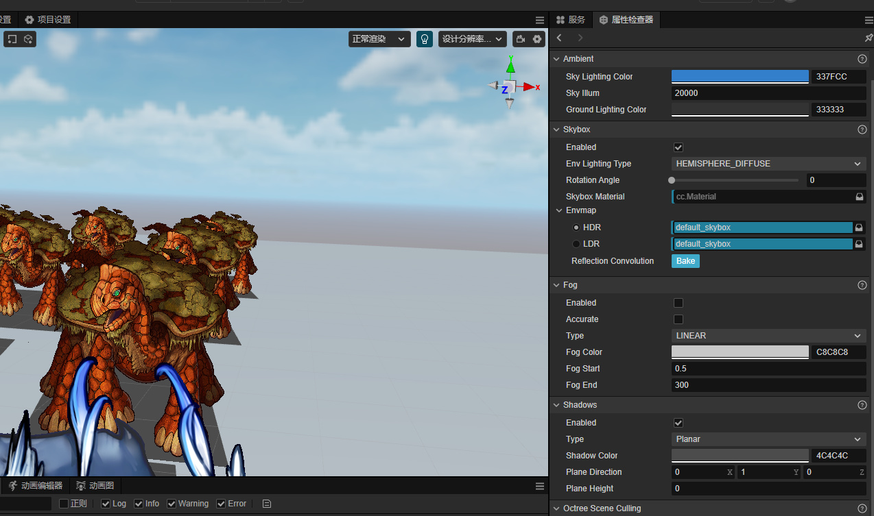Toggle the 正则 regex checkbox in console
This screenshot has width=874, height=516.
click(64, 504)
